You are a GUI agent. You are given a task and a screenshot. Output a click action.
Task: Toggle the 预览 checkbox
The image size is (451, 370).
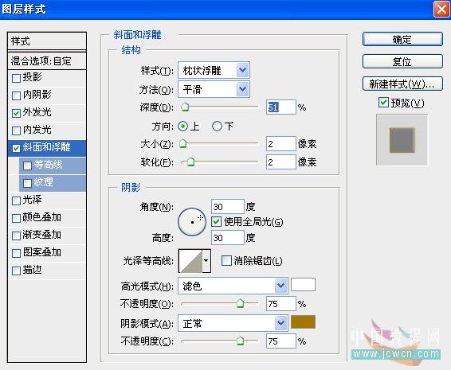(383, 102)
